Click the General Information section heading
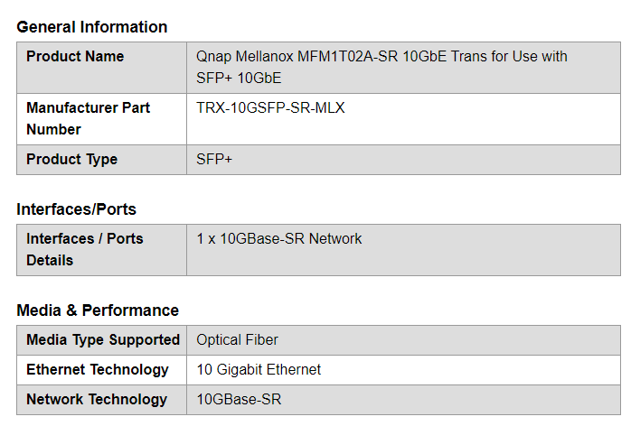This screenshot has width=631, height=426. tap(91, 27)
